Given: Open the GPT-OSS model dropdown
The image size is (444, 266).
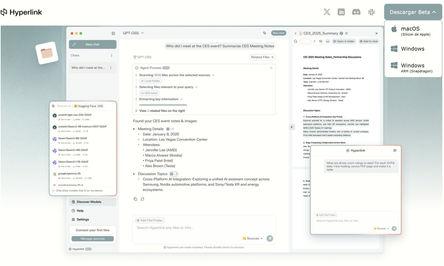Looking at the screenshot, I should pos(133,33).
